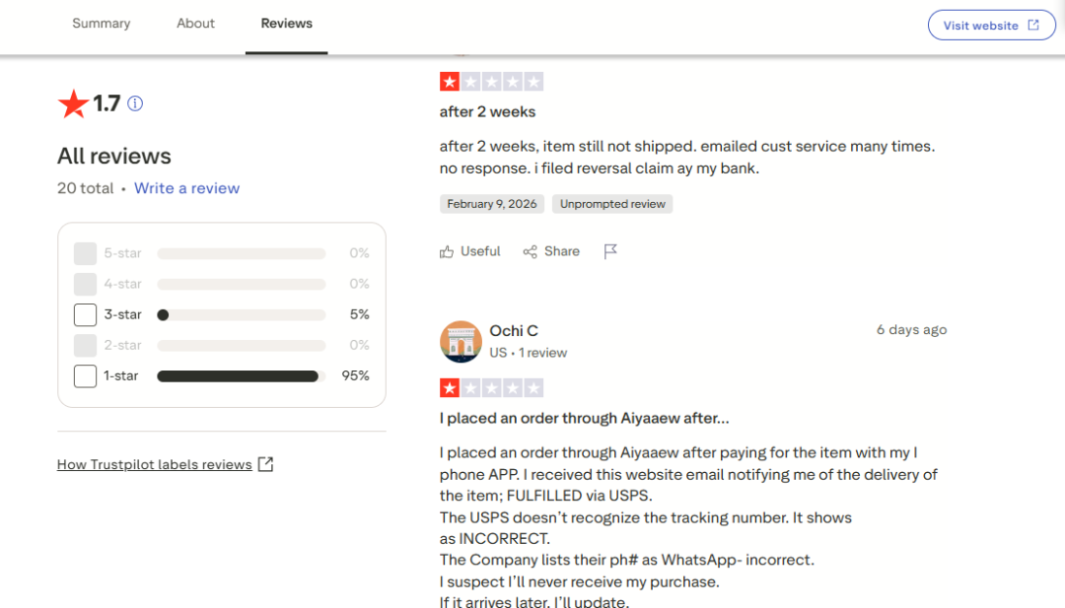Open the About tab

[195, 24]
